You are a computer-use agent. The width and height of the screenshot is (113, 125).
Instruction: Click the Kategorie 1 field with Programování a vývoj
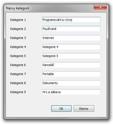tap(71, 20)
